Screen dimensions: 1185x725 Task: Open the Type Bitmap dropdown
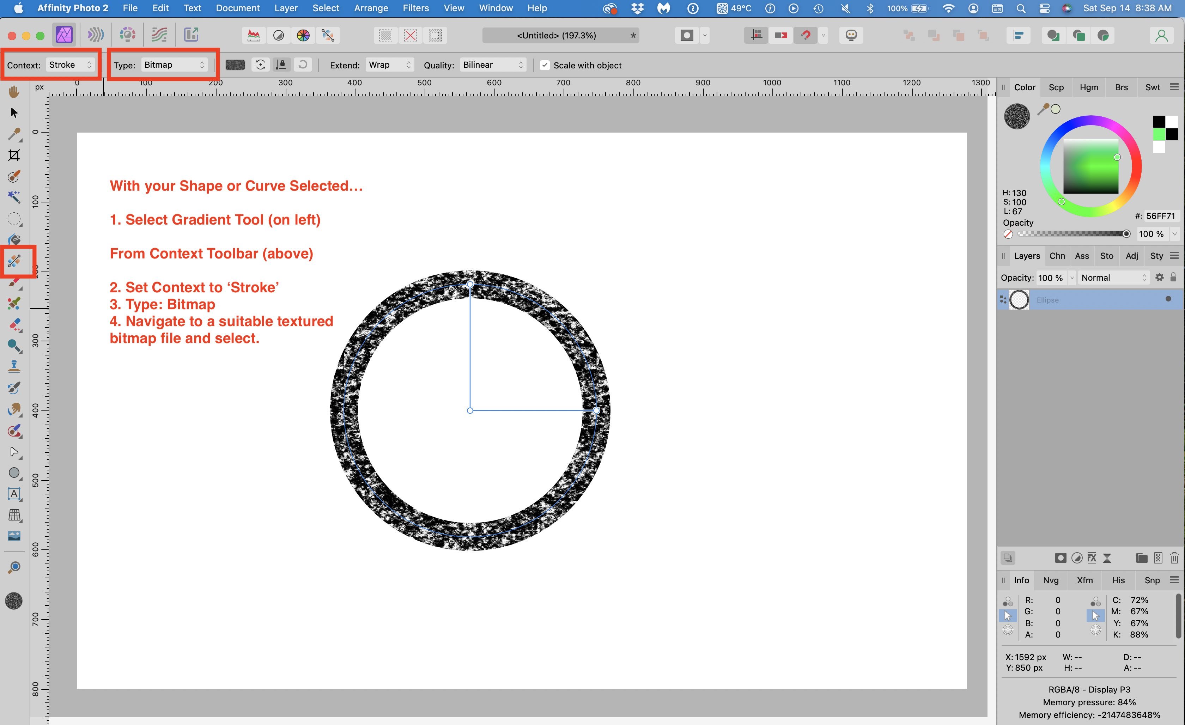[x=174, y=65]
